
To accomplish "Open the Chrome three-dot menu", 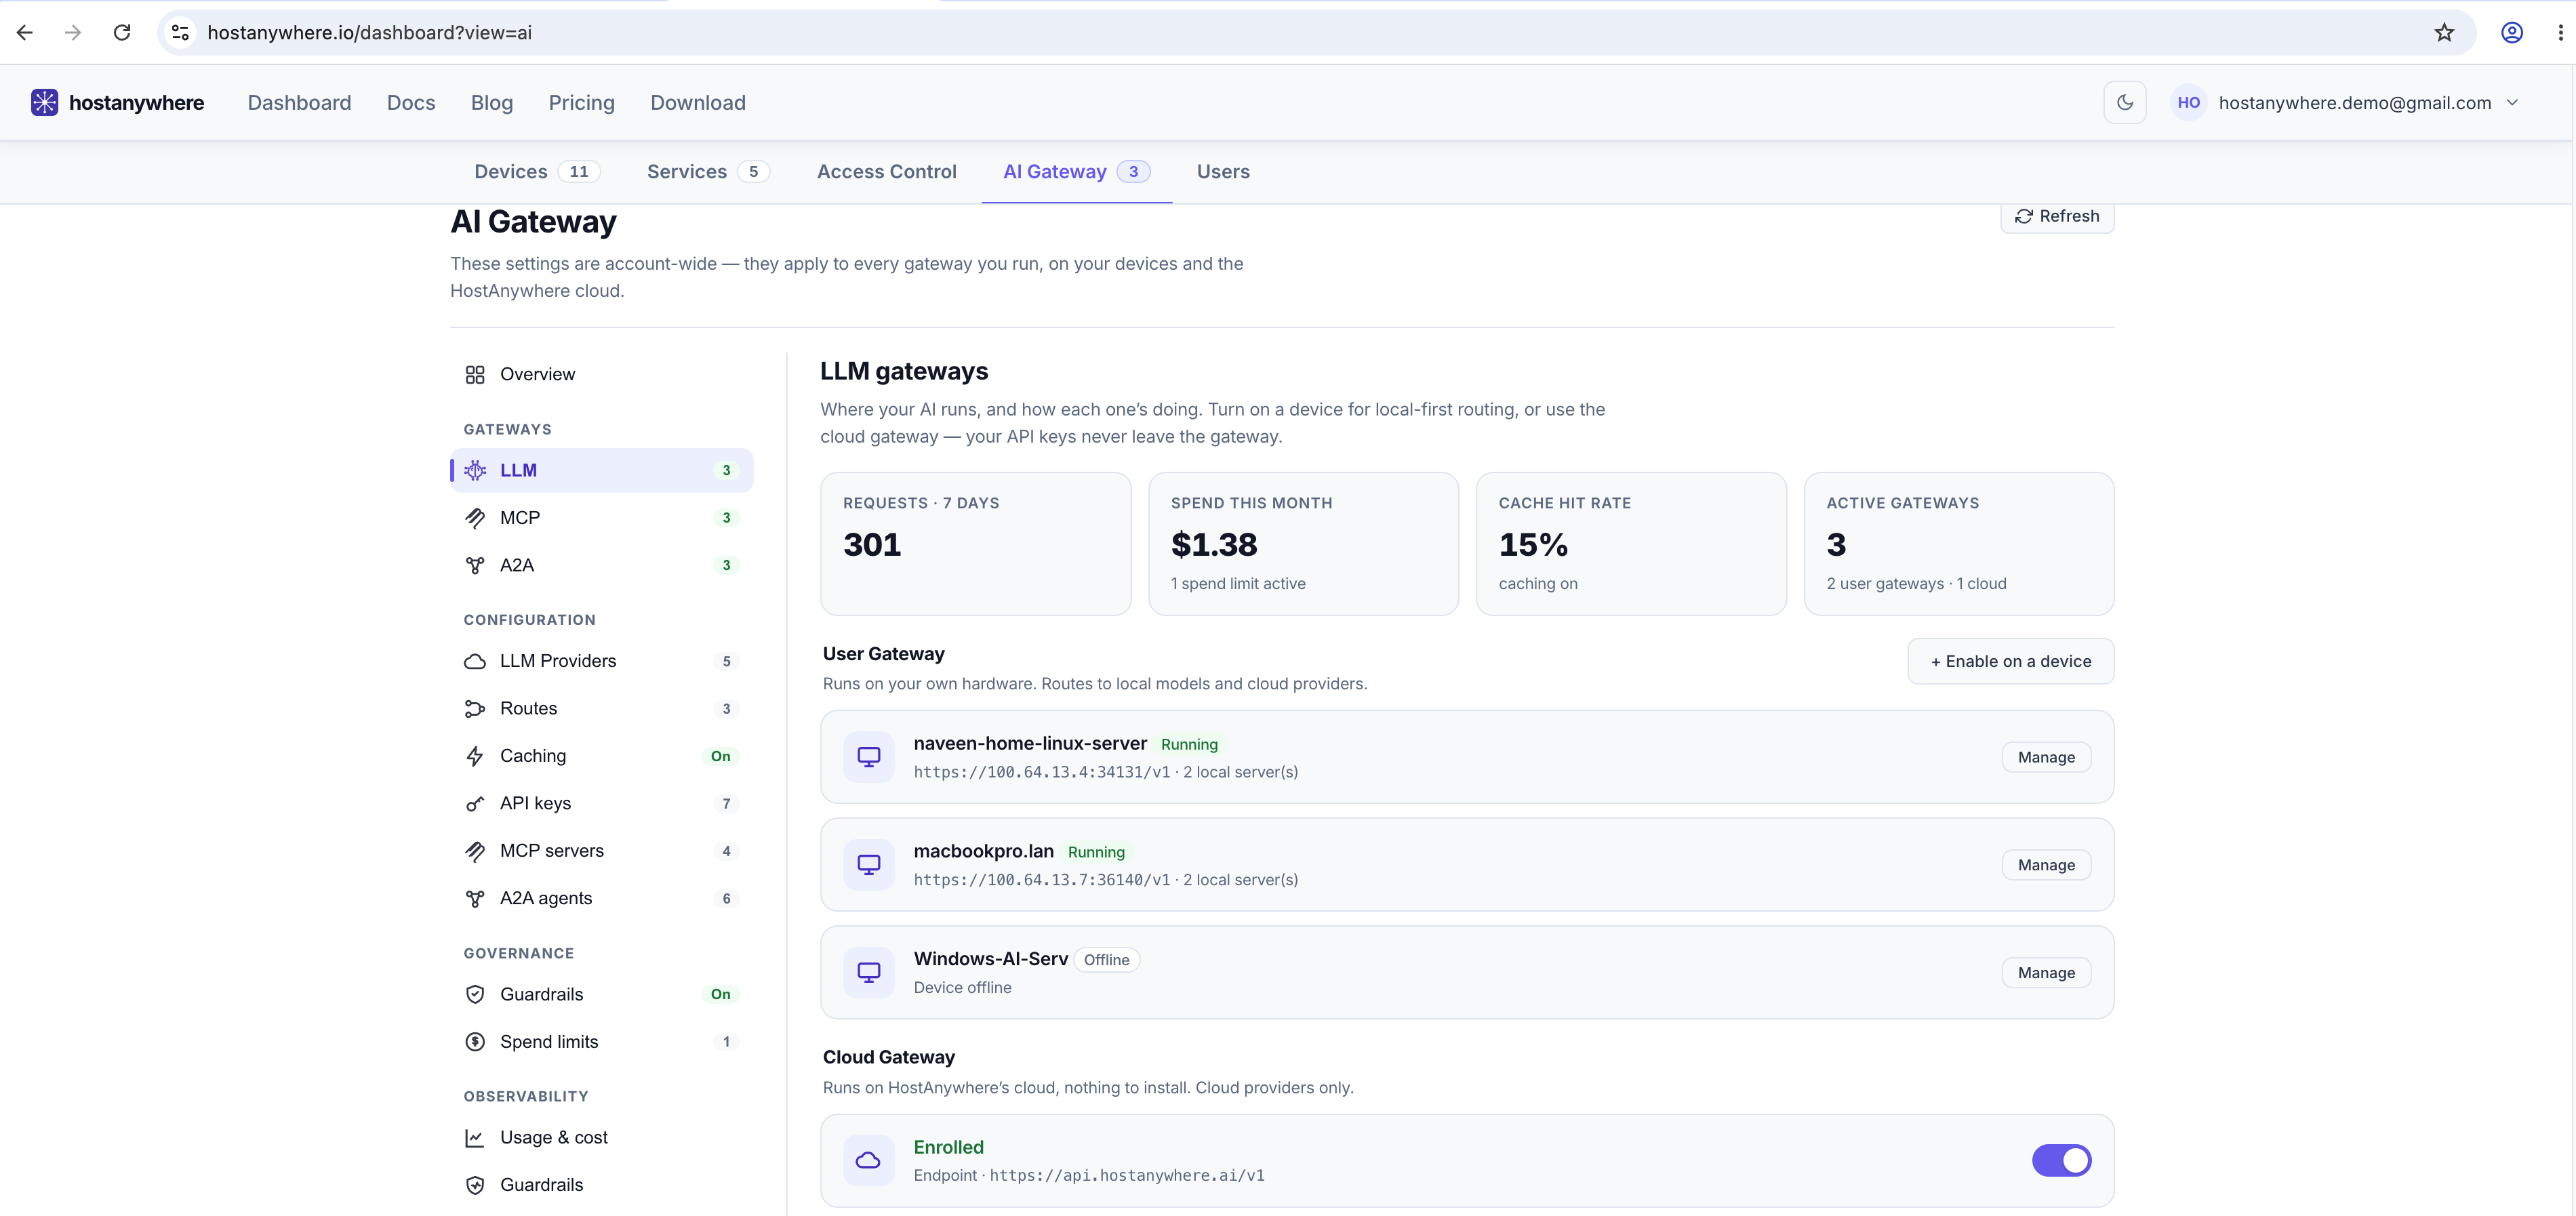I will tap(2560, 32).
